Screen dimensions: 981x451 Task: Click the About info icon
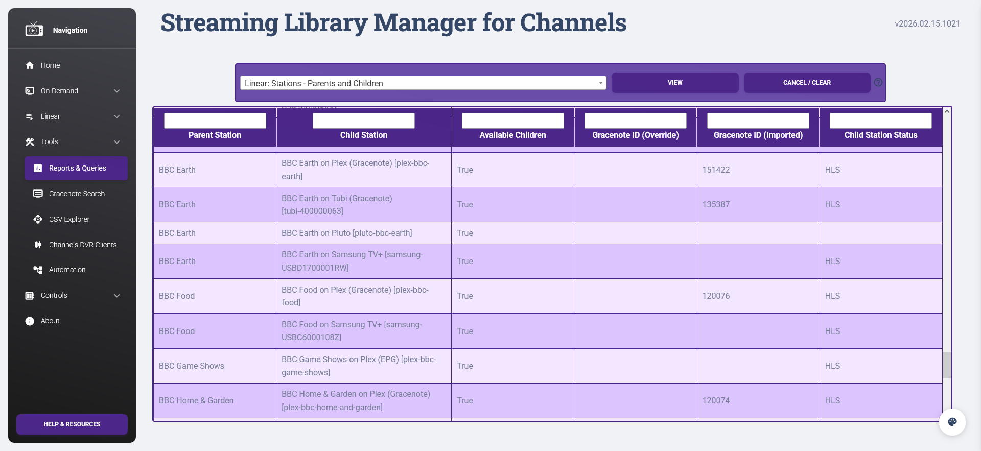point(30,321)
